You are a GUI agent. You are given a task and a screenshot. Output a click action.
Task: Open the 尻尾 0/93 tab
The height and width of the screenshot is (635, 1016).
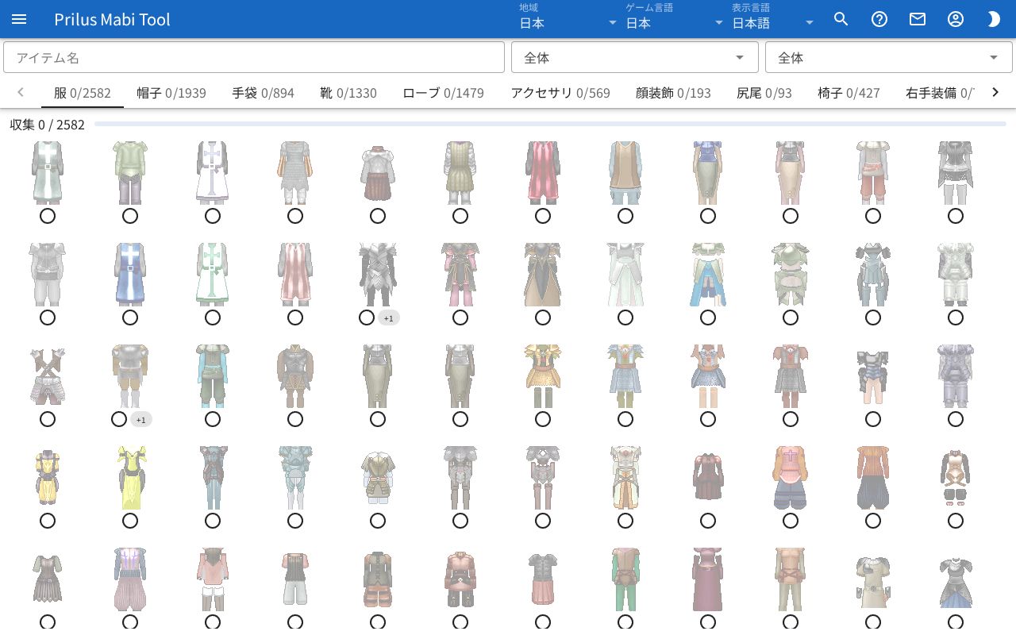(764, 93)
